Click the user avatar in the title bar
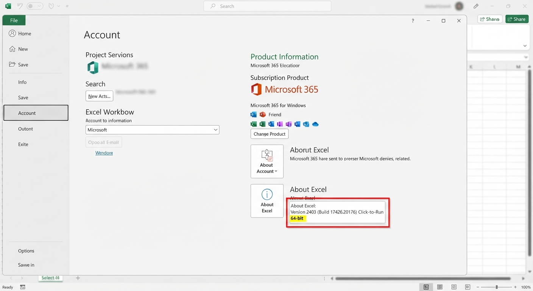The width and height of the screenshot is (533, 291). pyautogui.click(x=459, y=6)
